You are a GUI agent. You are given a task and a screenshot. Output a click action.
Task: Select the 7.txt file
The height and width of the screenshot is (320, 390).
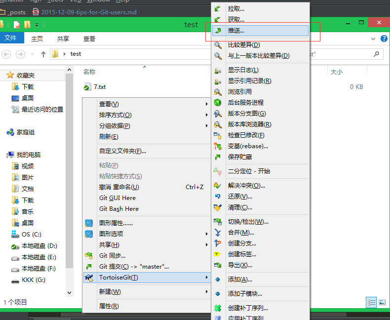click(x=99, y=87)
